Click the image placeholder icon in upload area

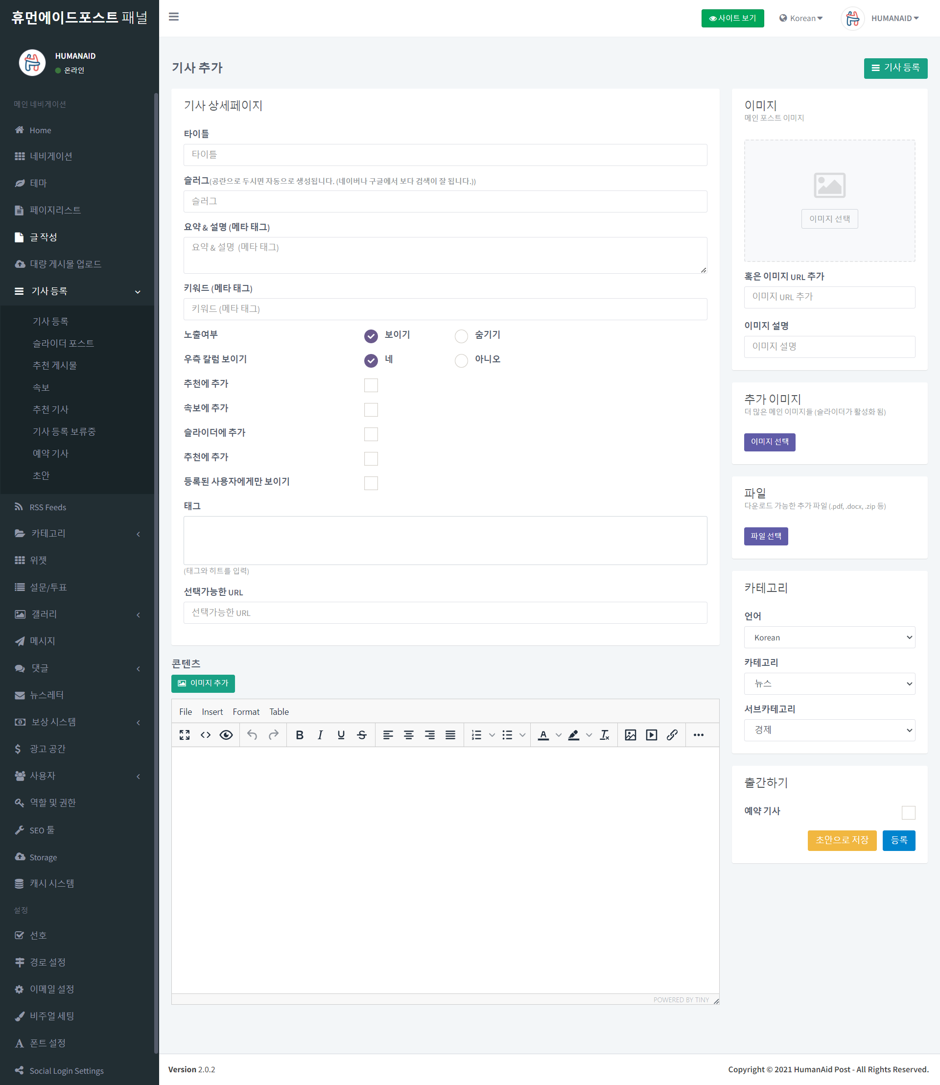click(829, 185)
